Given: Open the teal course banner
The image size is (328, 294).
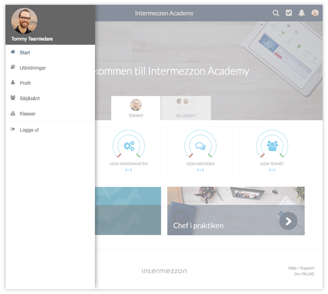Looking at the screenshot, I should point(128,211).
